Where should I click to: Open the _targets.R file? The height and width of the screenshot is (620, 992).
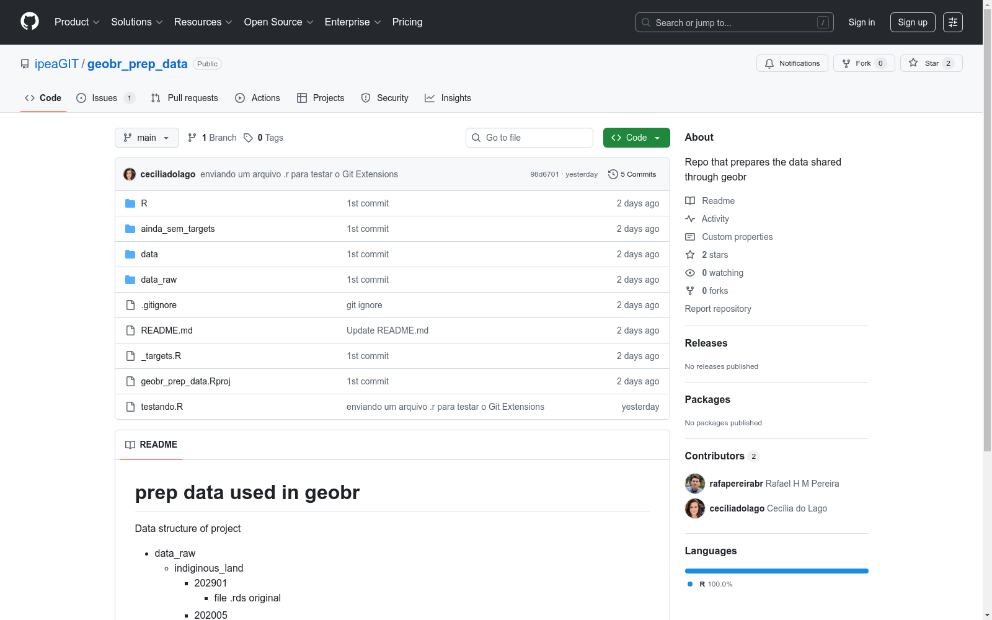pos(161,356)
